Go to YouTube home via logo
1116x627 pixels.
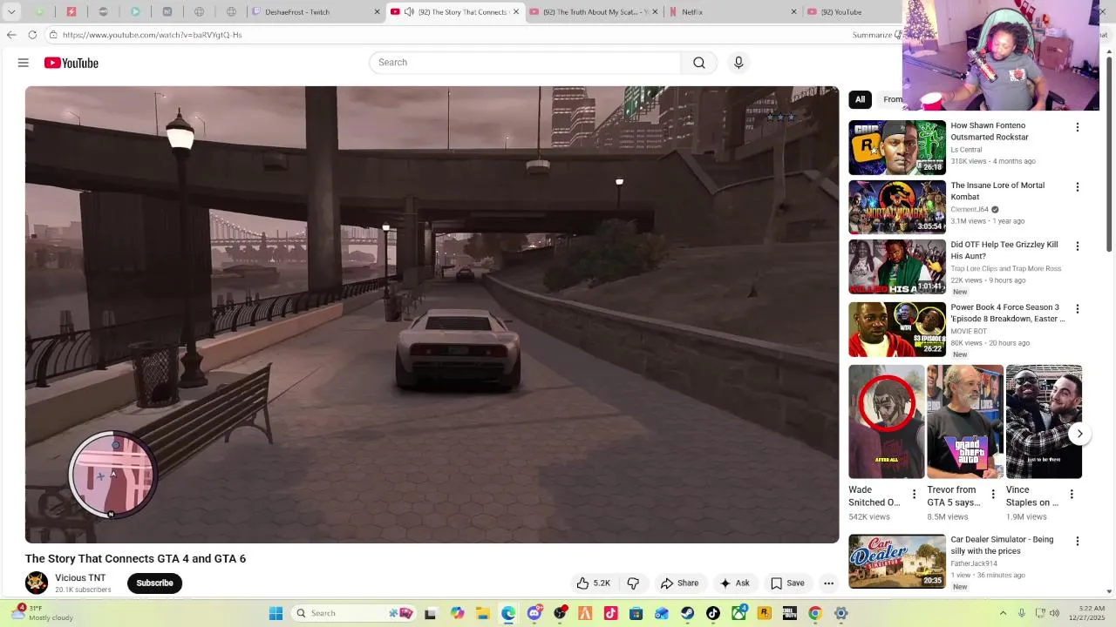click(x=71, y=63)
